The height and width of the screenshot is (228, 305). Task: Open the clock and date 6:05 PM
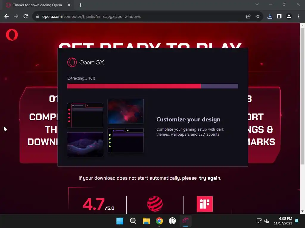(x=283, y=221)
